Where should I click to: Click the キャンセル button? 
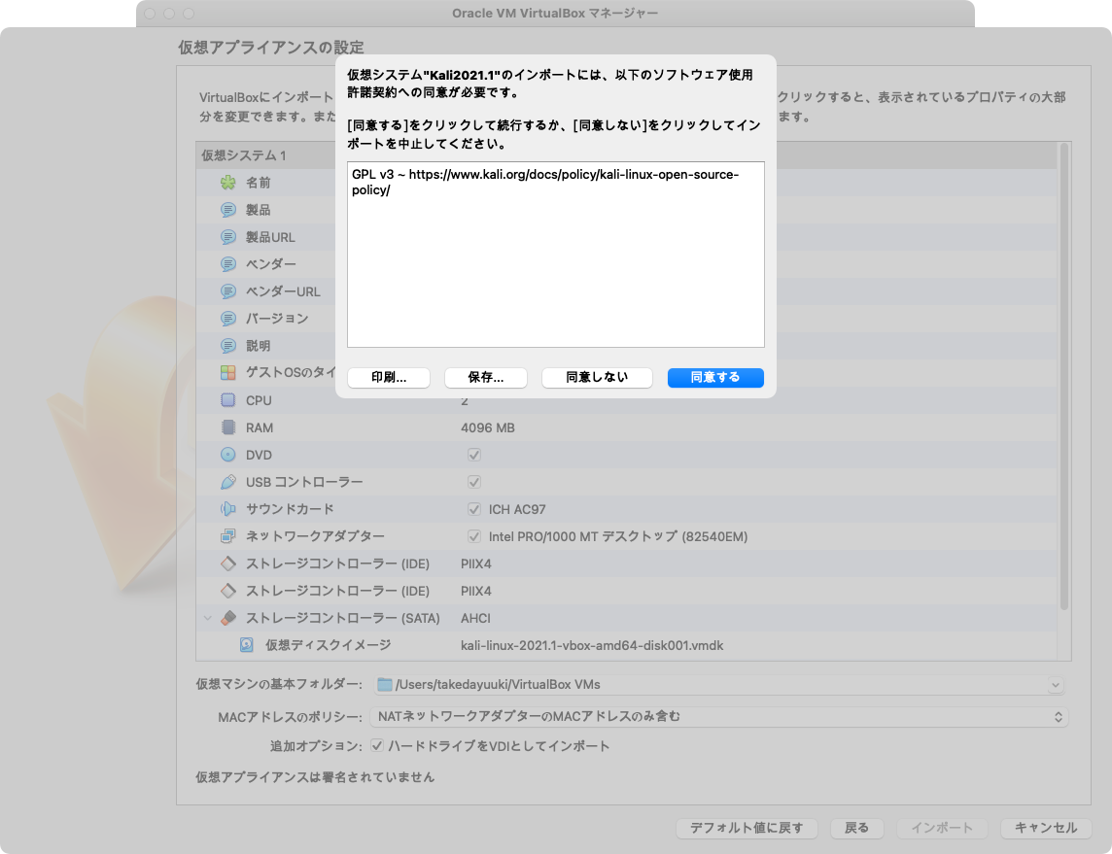click(1046, 828)
